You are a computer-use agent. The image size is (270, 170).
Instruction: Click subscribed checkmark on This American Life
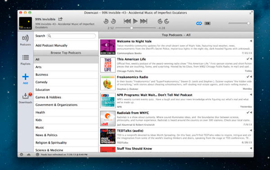248,59
